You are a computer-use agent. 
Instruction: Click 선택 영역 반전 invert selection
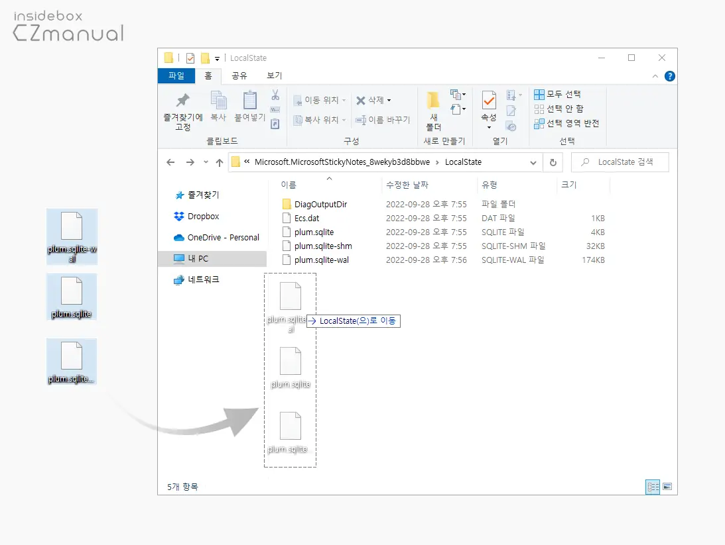coord(567,123)
